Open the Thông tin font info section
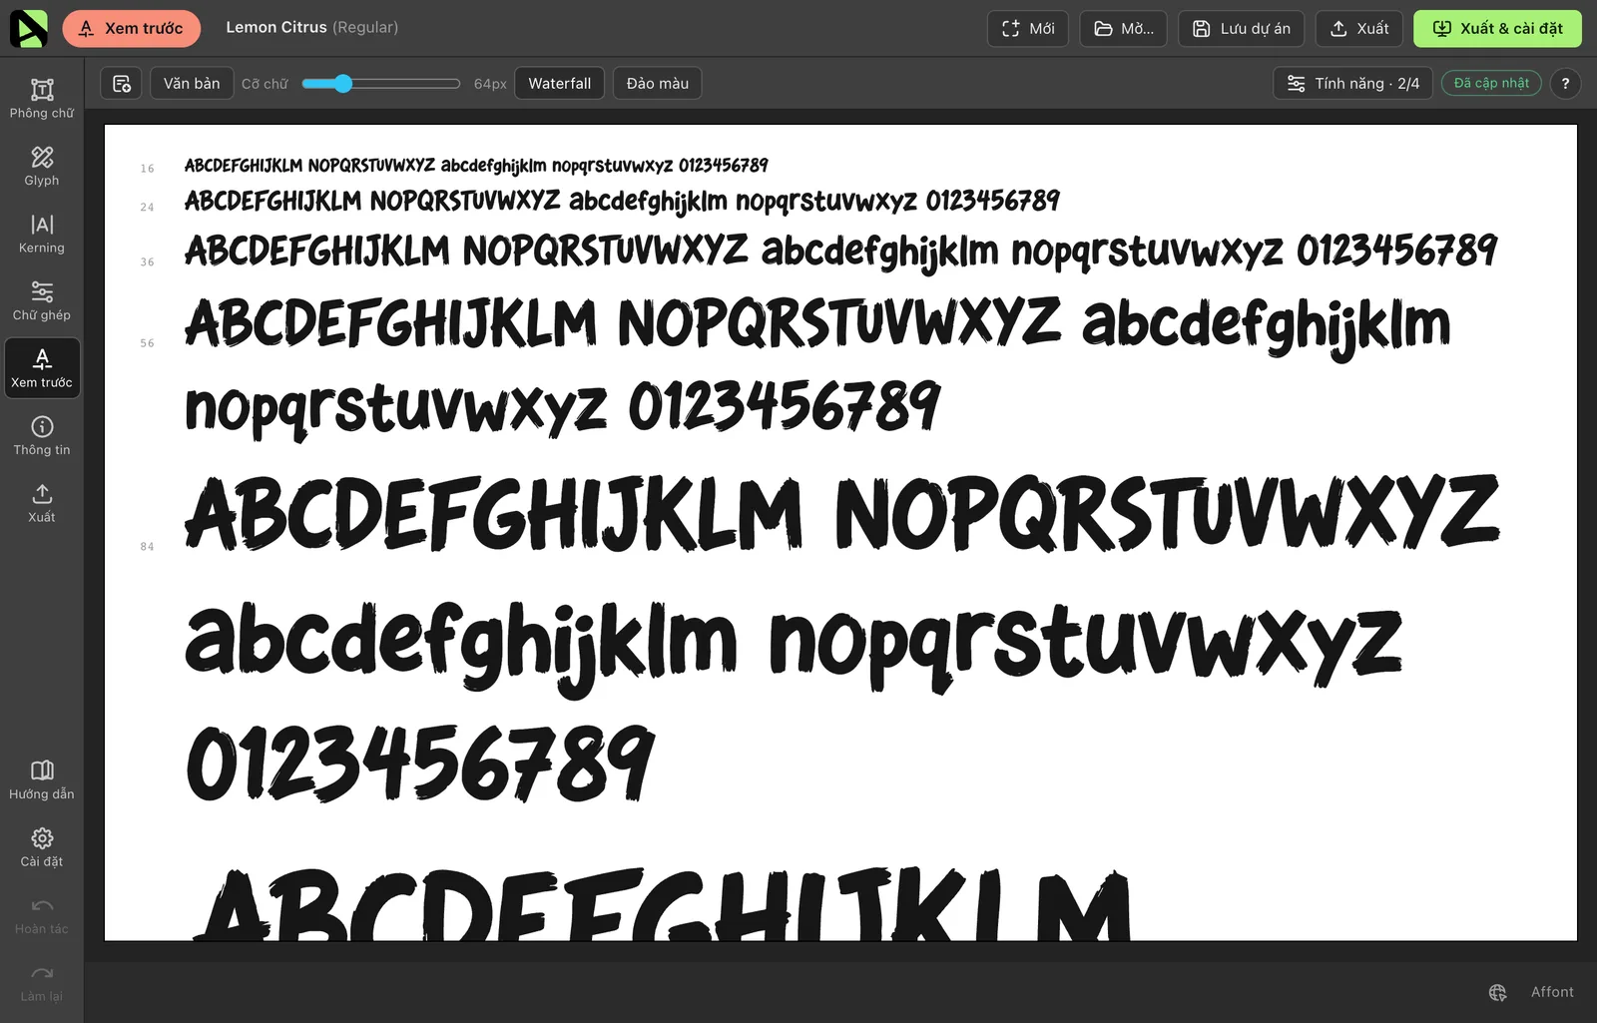 coord(42,436)
